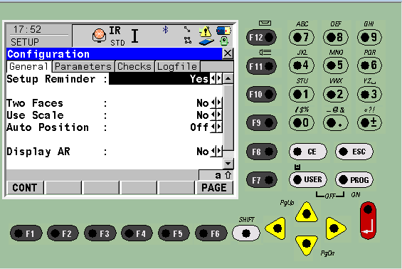Image resolution: width=402 pixels, height=269 pixels.
Task: Click the F6 function key
Action: tap(211, 233)
